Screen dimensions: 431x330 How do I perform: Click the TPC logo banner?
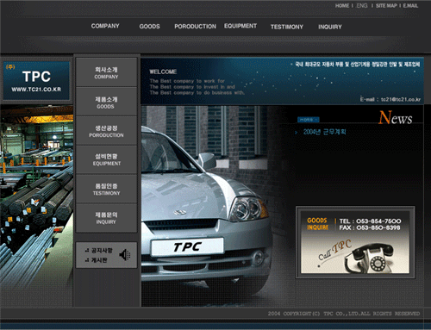point(36,81)
